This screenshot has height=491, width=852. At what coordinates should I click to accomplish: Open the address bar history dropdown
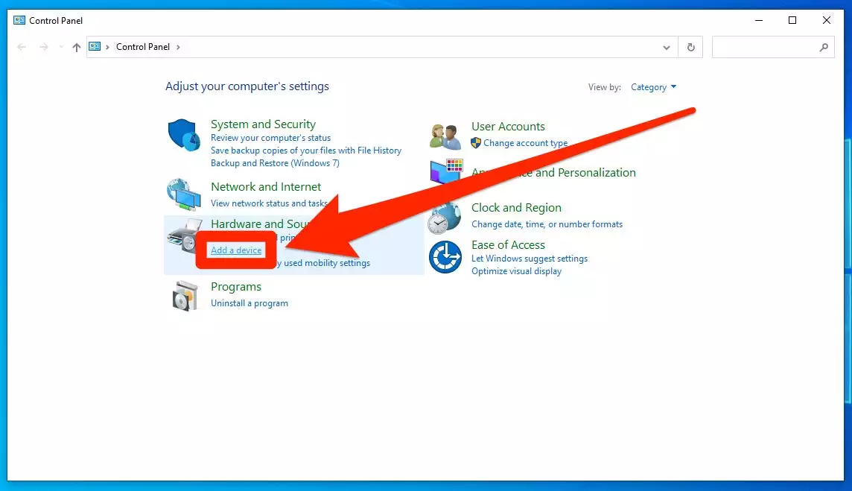[667, 47]
